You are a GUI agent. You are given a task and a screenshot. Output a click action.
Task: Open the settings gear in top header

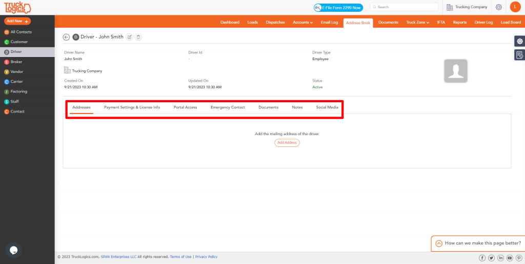[x=498, y=7]
